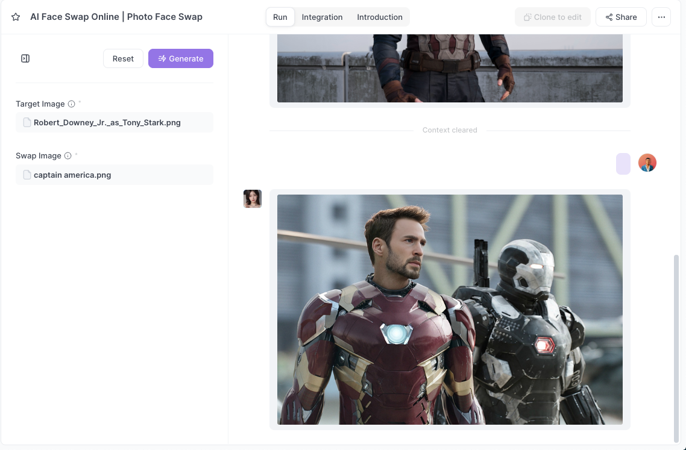
Task: Click the Target Image label
Action: pos(40,104)
